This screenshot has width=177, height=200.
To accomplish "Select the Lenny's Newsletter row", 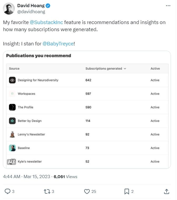I will [x=87, y=135].
